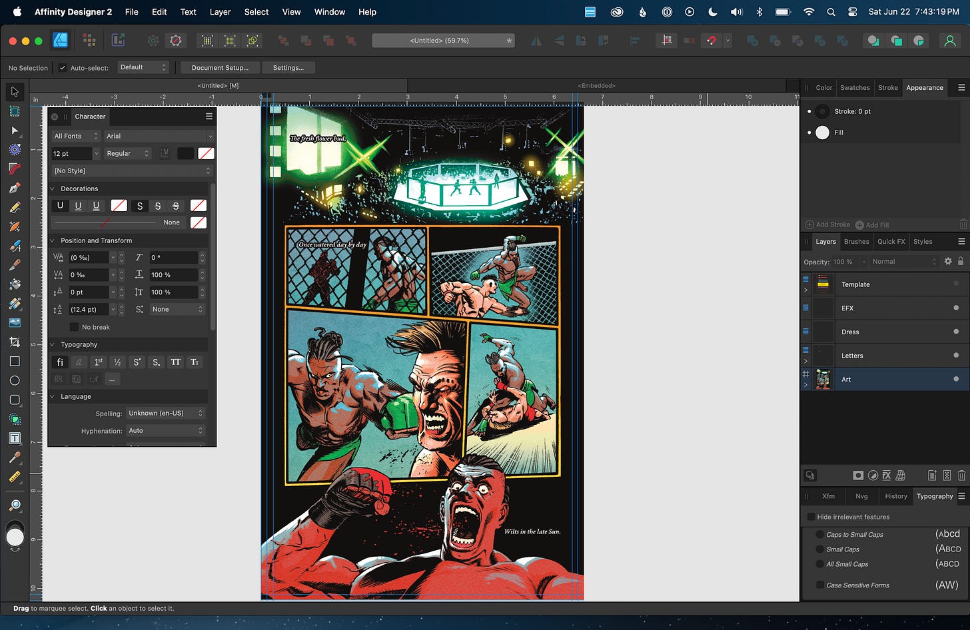Click the Fill white color swatch
Image resolution: width=970 pixels, height=630 pixels.
tap(823, 133)
